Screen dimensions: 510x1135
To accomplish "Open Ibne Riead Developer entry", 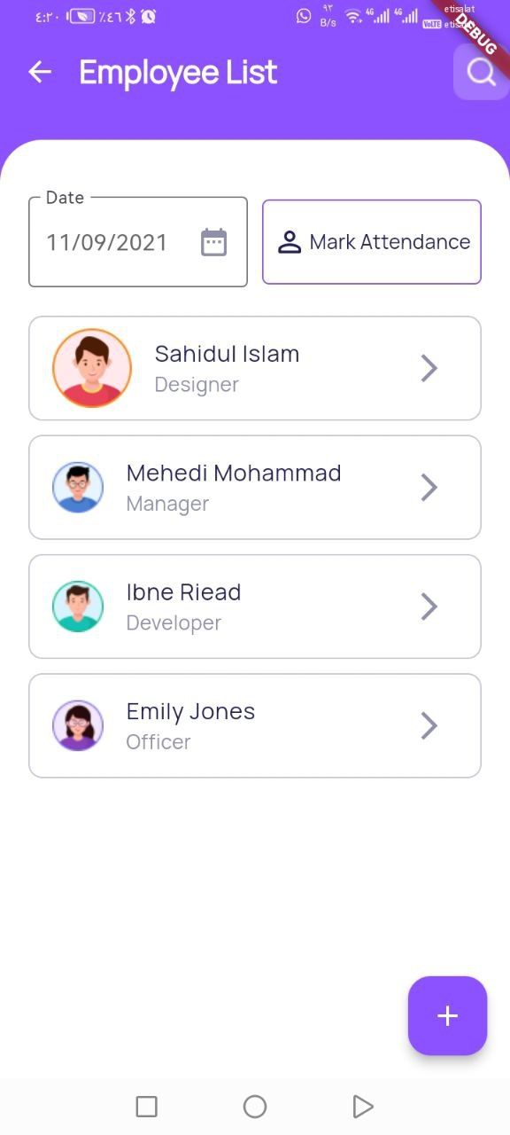I will coord(255,607).
